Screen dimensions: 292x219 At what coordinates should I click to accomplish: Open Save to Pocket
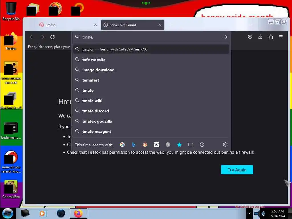(x=250, y=37)
